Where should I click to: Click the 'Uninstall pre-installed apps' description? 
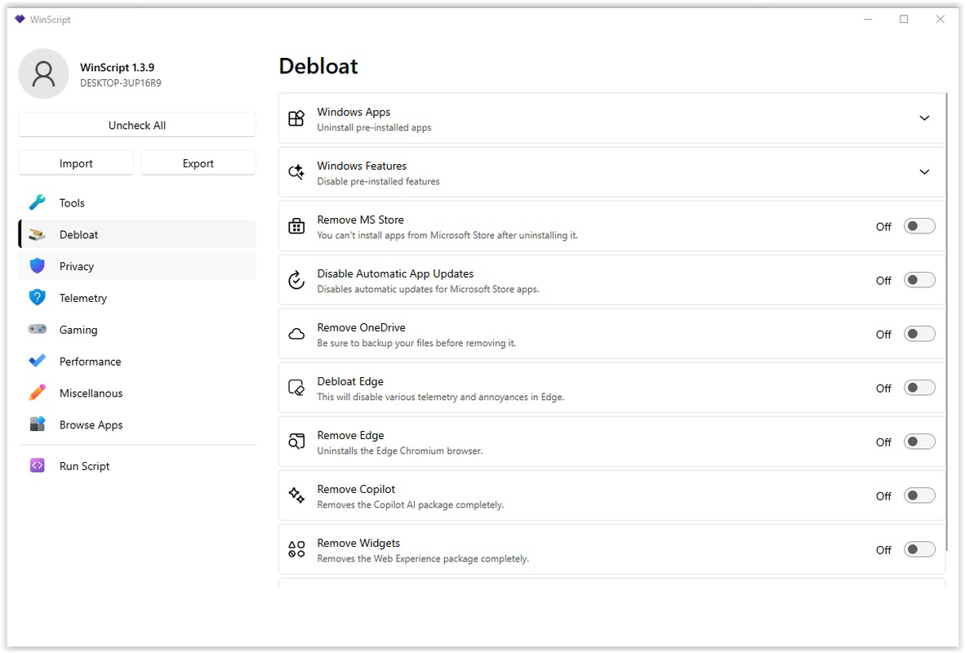(374, 127)
